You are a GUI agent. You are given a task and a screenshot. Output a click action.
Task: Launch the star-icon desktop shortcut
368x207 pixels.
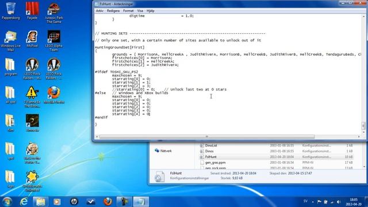click(x=32, y=181)
